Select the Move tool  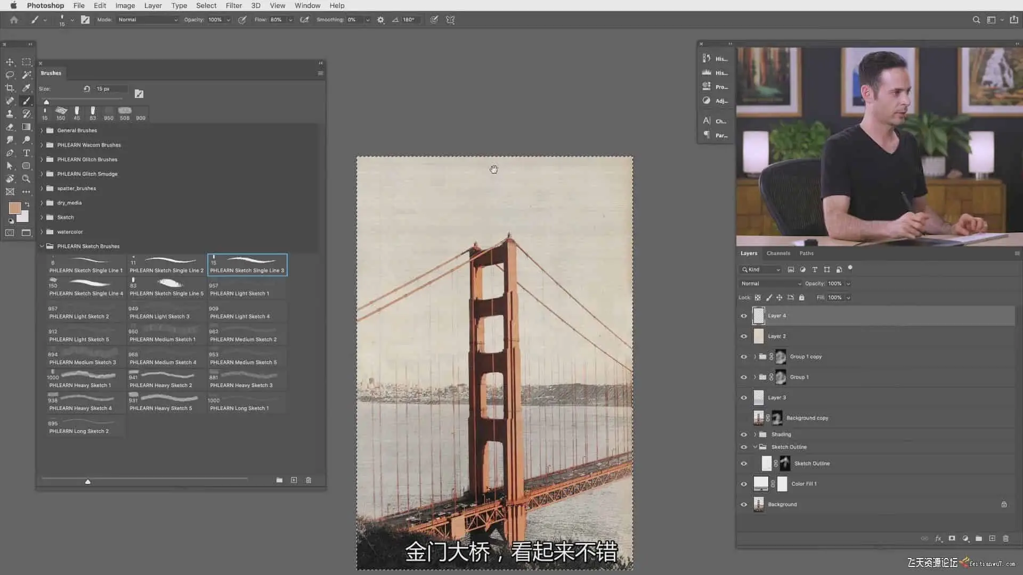click(10, 62)
